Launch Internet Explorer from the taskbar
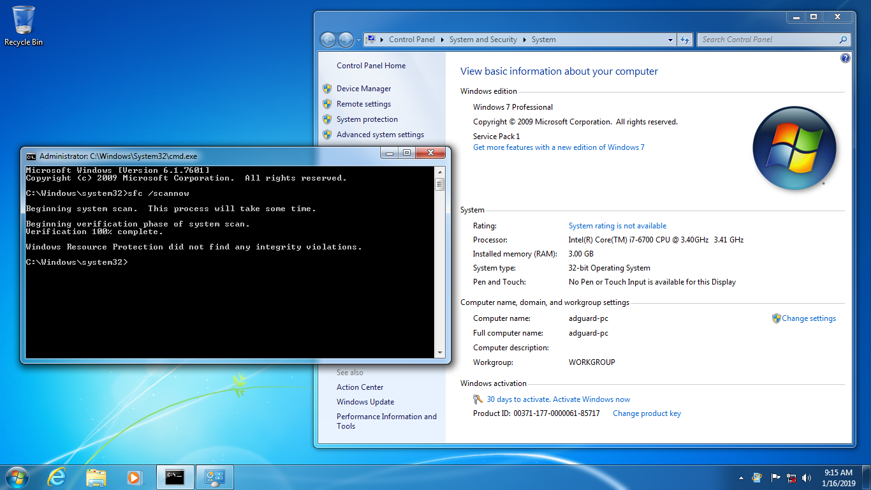The image size is (871, 490). coord(57,477)
